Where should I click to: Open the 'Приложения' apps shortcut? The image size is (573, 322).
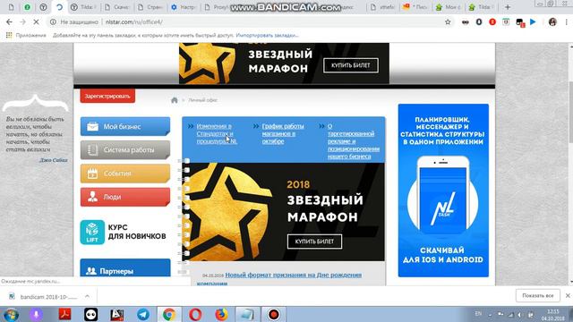[26, 36]
